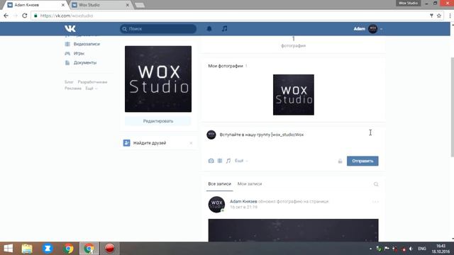Switch to Все записи tab
Viewport: 454px width, 255px height.
coord(219,184)
